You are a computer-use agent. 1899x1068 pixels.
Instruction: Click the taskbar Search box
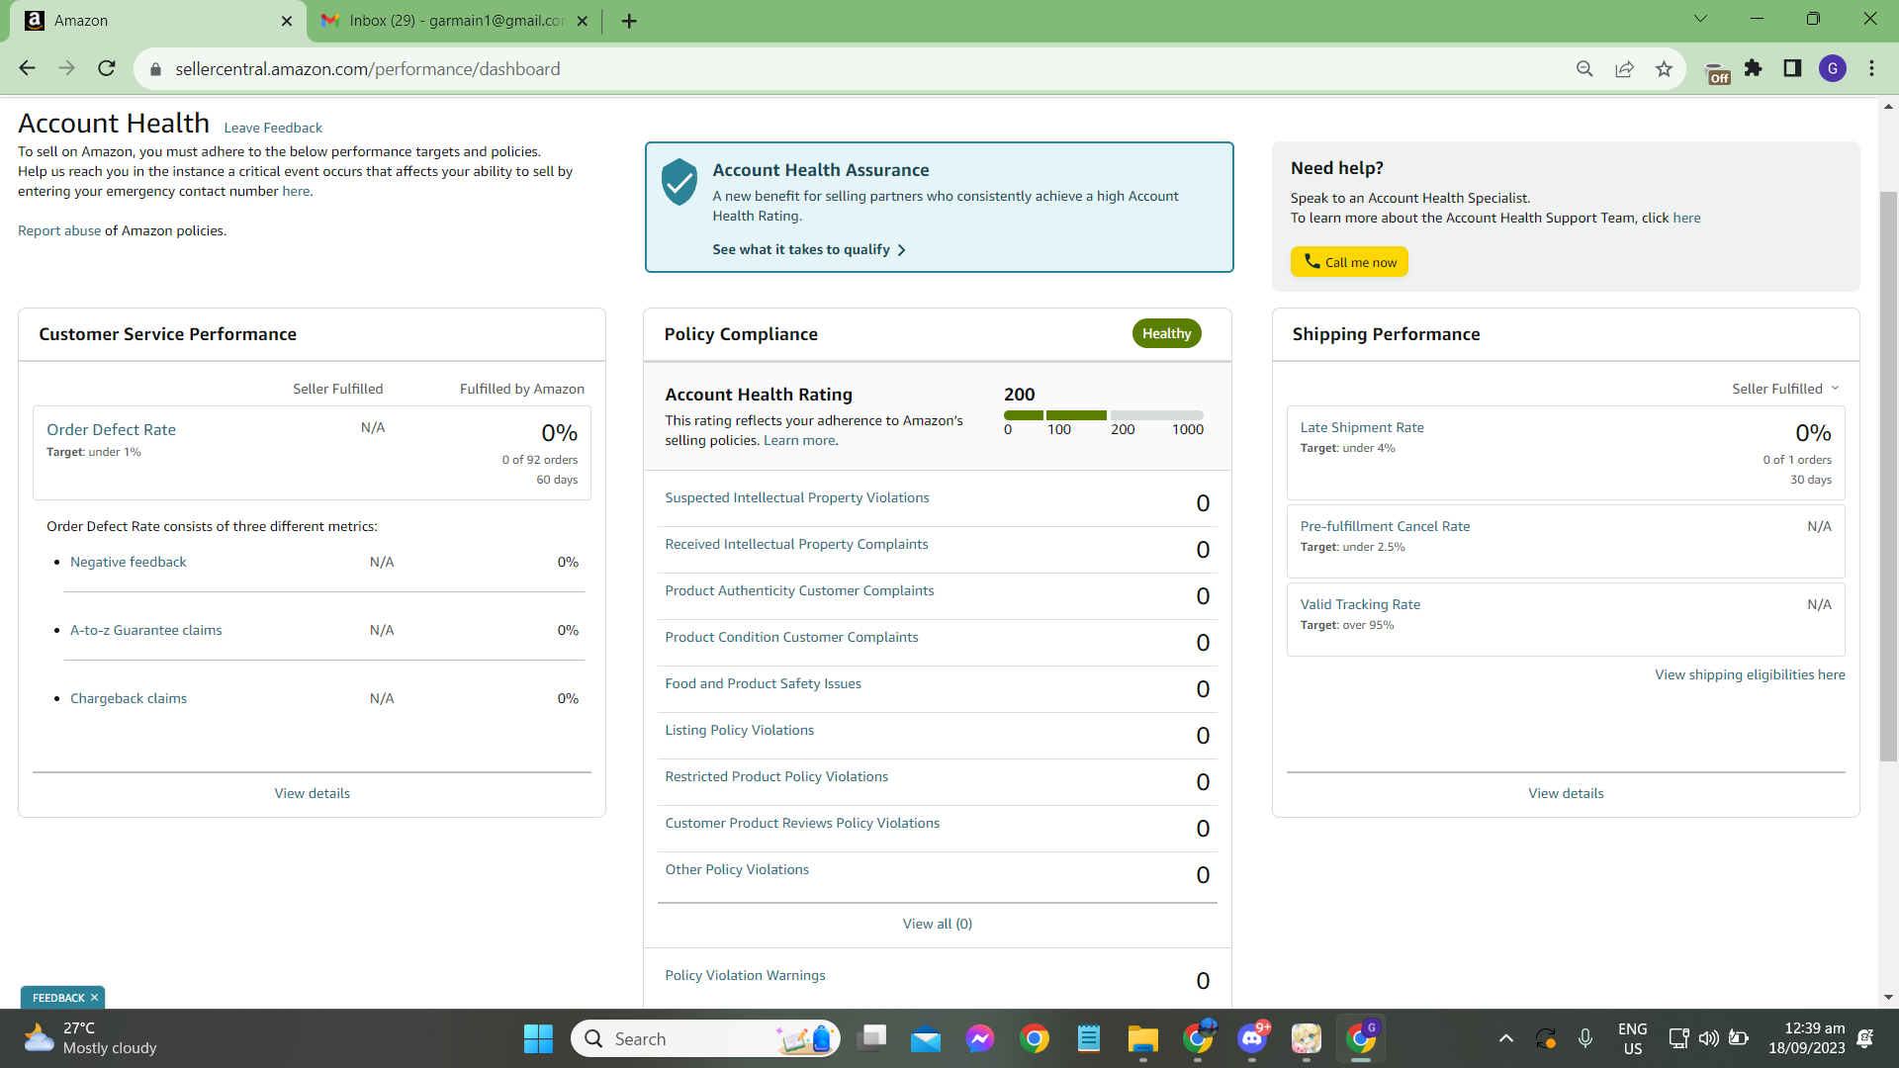tap(705, 1038)
